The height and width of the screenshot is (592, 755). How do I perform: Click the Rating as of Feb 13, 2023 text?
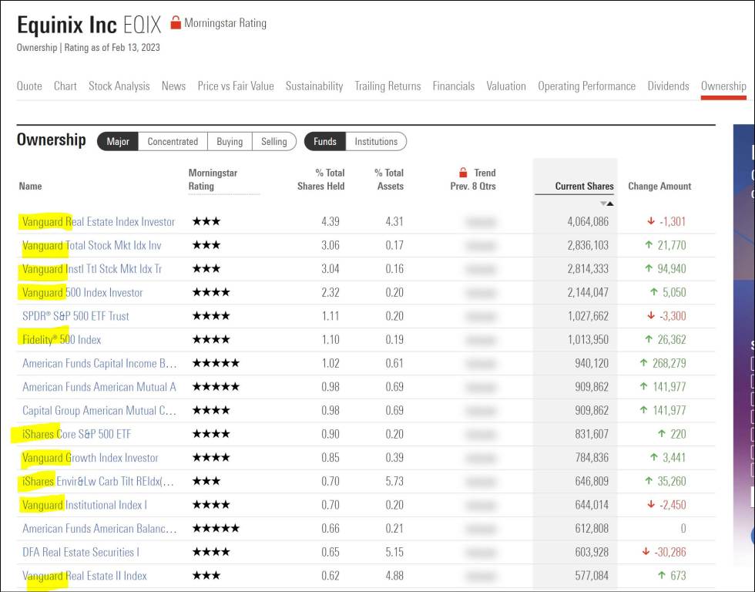pyautogui.click(x=112, y=48)
